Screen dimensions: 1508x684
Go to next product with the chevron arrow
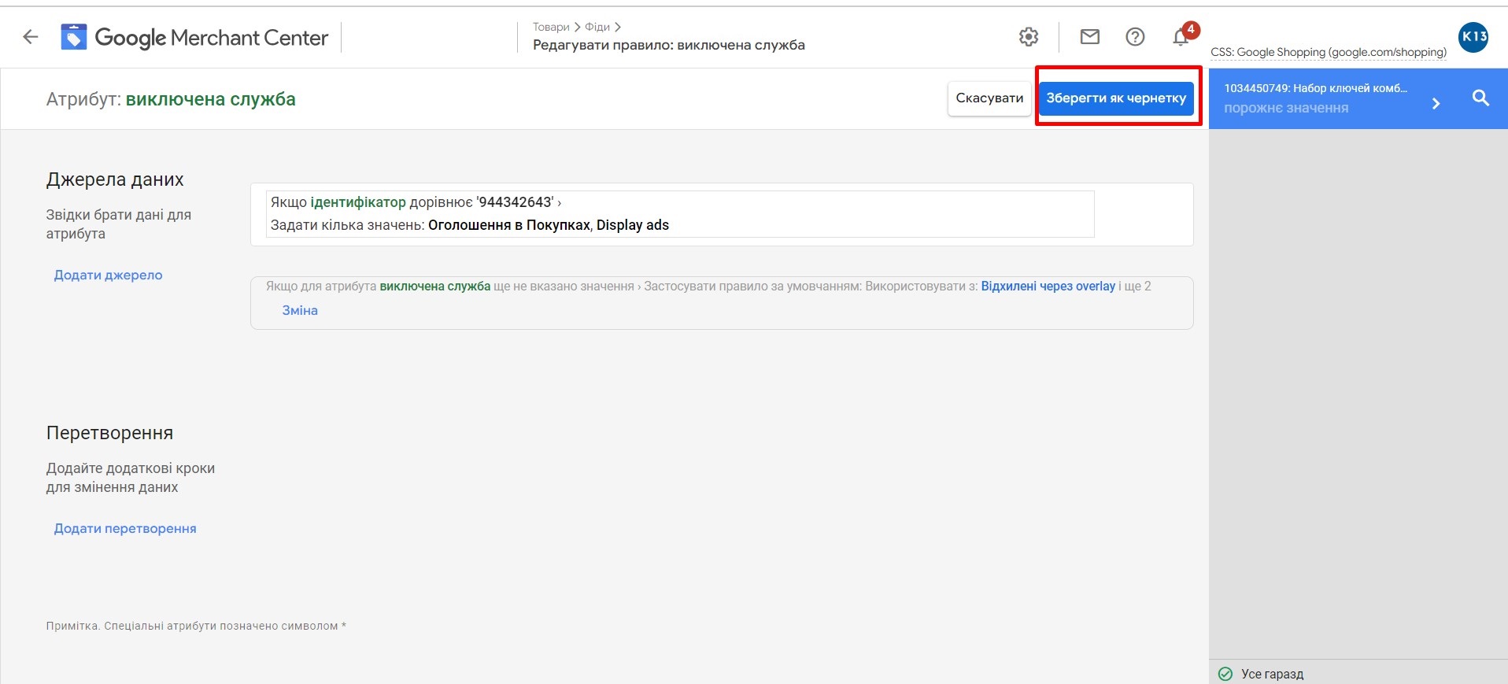(x=1436, y=103)
